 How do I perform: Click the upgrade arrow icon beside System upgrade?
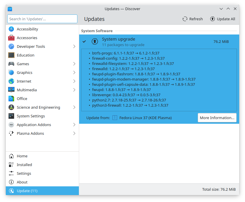(x=95, y=41)
